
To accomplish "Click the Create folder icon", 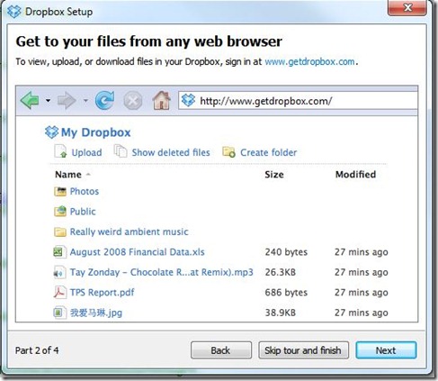I will pos(228,152).
